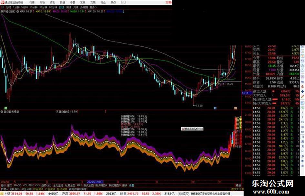Click the 模板 button
This screenshot has width=305, height=196.
coord(238,185)
